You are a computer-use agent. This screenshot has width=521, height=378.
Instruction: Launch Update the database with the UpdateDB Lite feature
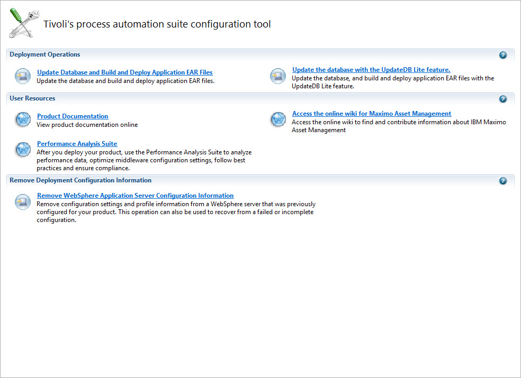tap(371, 70)
